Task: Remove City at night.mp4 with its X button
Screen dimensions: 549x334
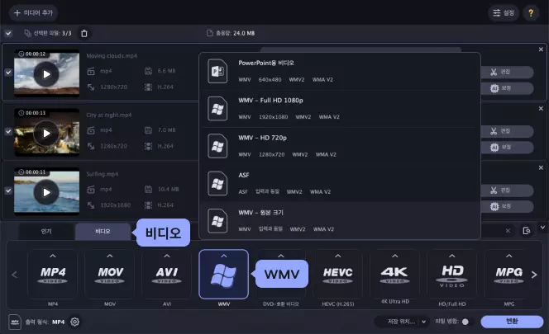Action: tap(541, 109)
